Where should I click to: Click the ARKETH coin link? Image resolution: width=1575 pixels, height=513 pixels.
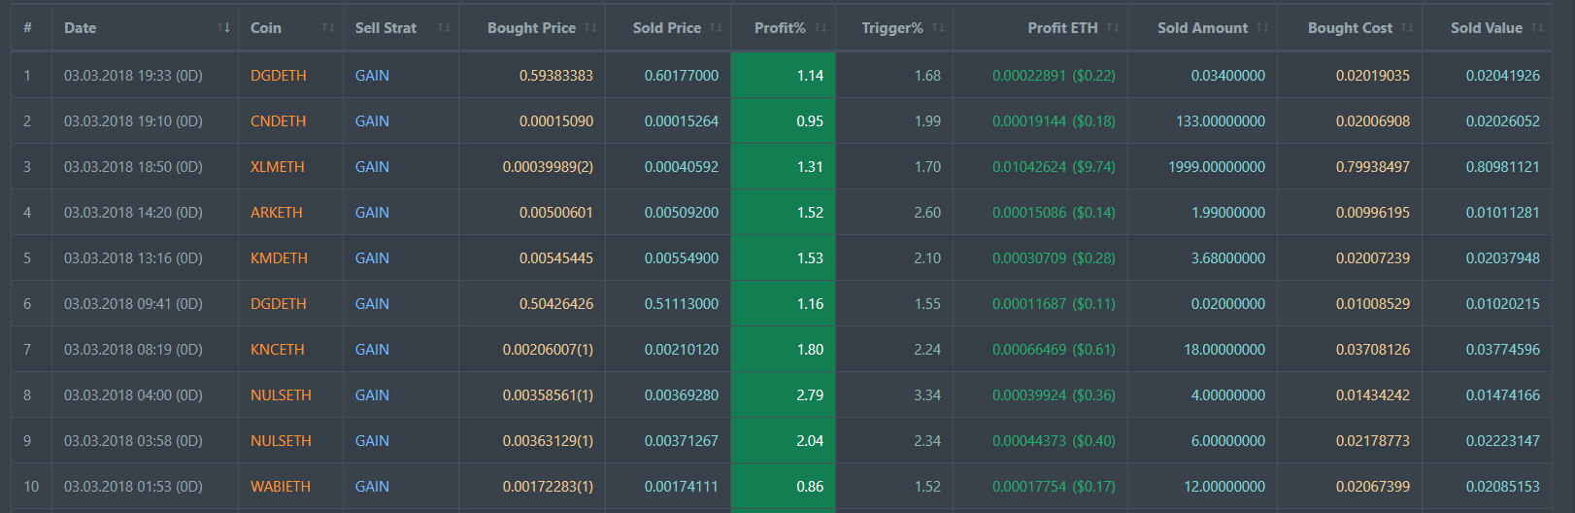tap(276, 213)
